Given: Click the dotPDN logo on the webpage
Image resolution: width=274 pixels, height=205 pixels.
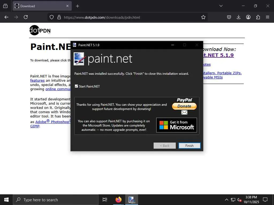Looking at the screenshot, I should tap(40, 30).
